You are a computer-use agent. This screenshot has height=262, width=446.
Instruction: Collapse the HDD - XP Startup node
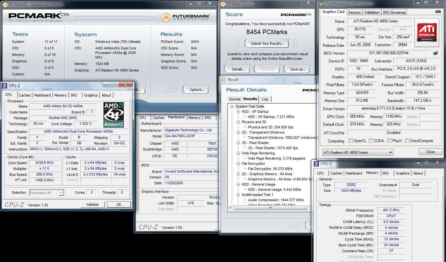coord(238,111)
